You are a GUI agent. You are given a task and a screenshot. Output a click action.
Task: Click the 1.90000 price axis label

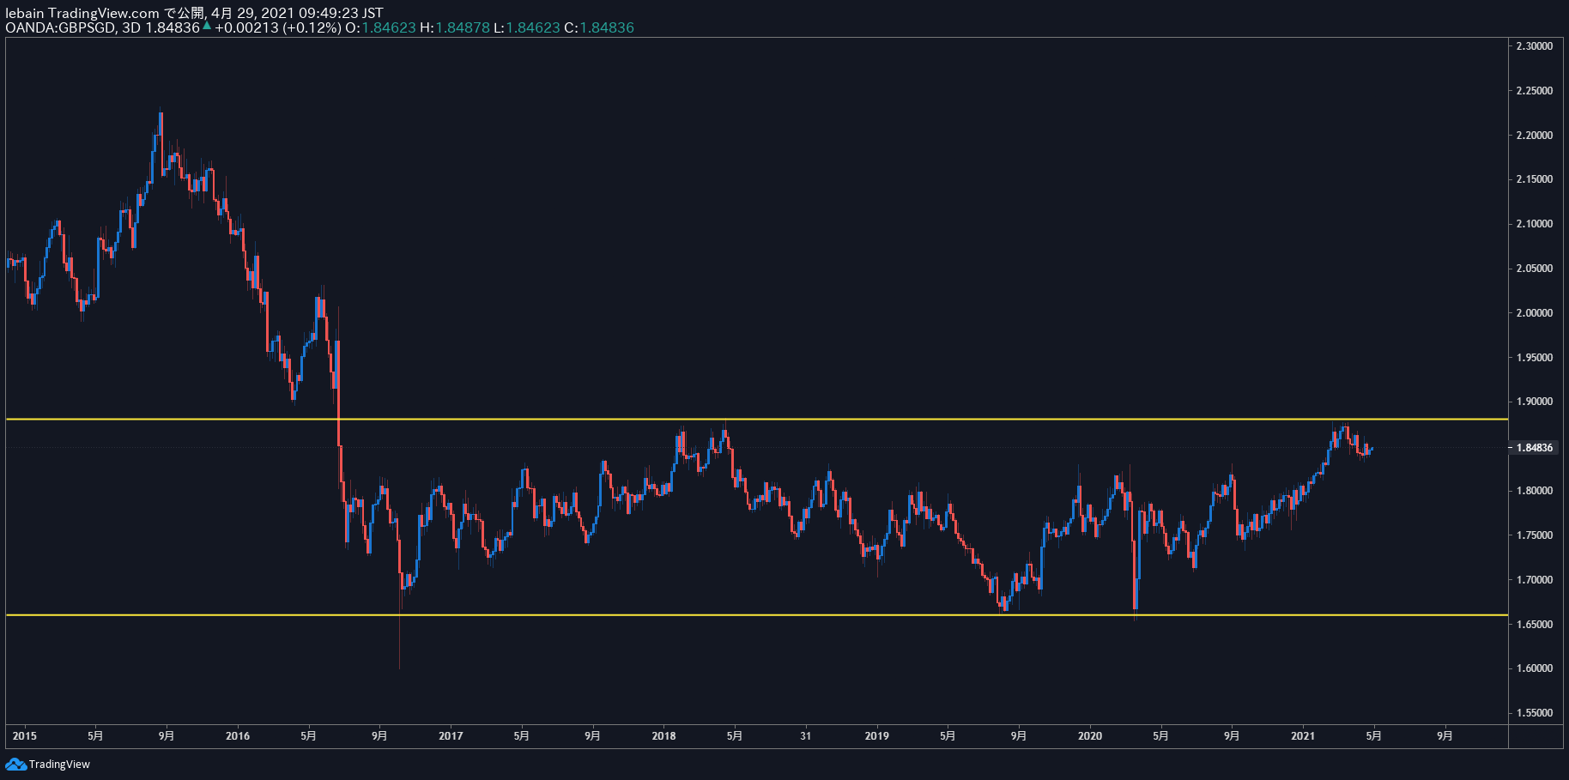[x=1534, y=402]
